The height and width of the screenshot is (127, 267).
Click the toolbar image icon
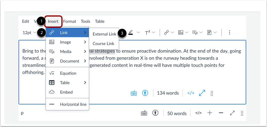pyautogui.click(x=181, y=33)
